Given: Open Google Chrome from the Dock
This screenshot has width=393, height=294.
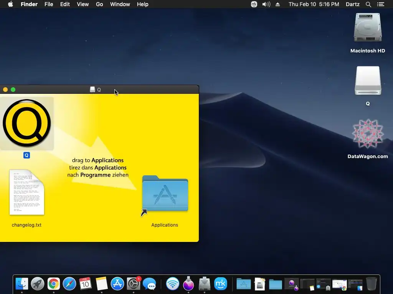Looking at the screenshot, I should [54, 284].
